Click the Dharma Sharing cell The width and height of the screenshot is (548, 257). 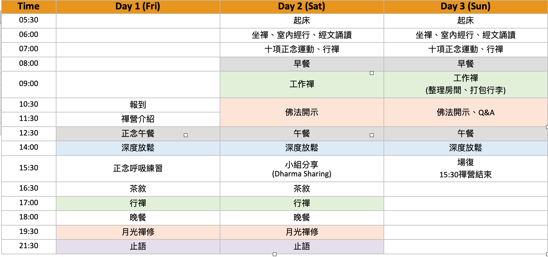click(x=302, y=169)
